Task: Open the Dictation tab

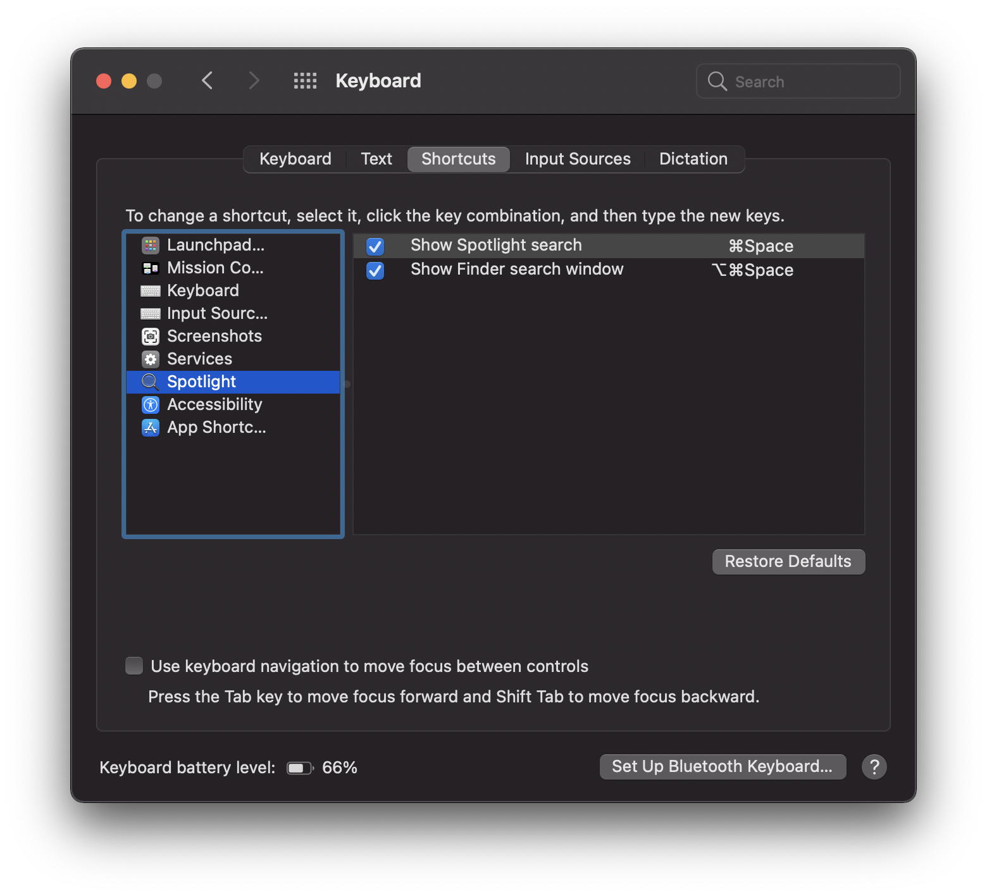Action: click(x=693, y=159)
